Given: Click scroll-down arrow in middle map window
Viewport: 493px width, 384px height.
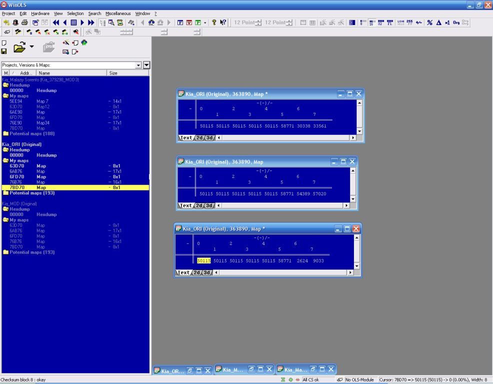Looking at the screenshot, I should (x=353, y=199).
